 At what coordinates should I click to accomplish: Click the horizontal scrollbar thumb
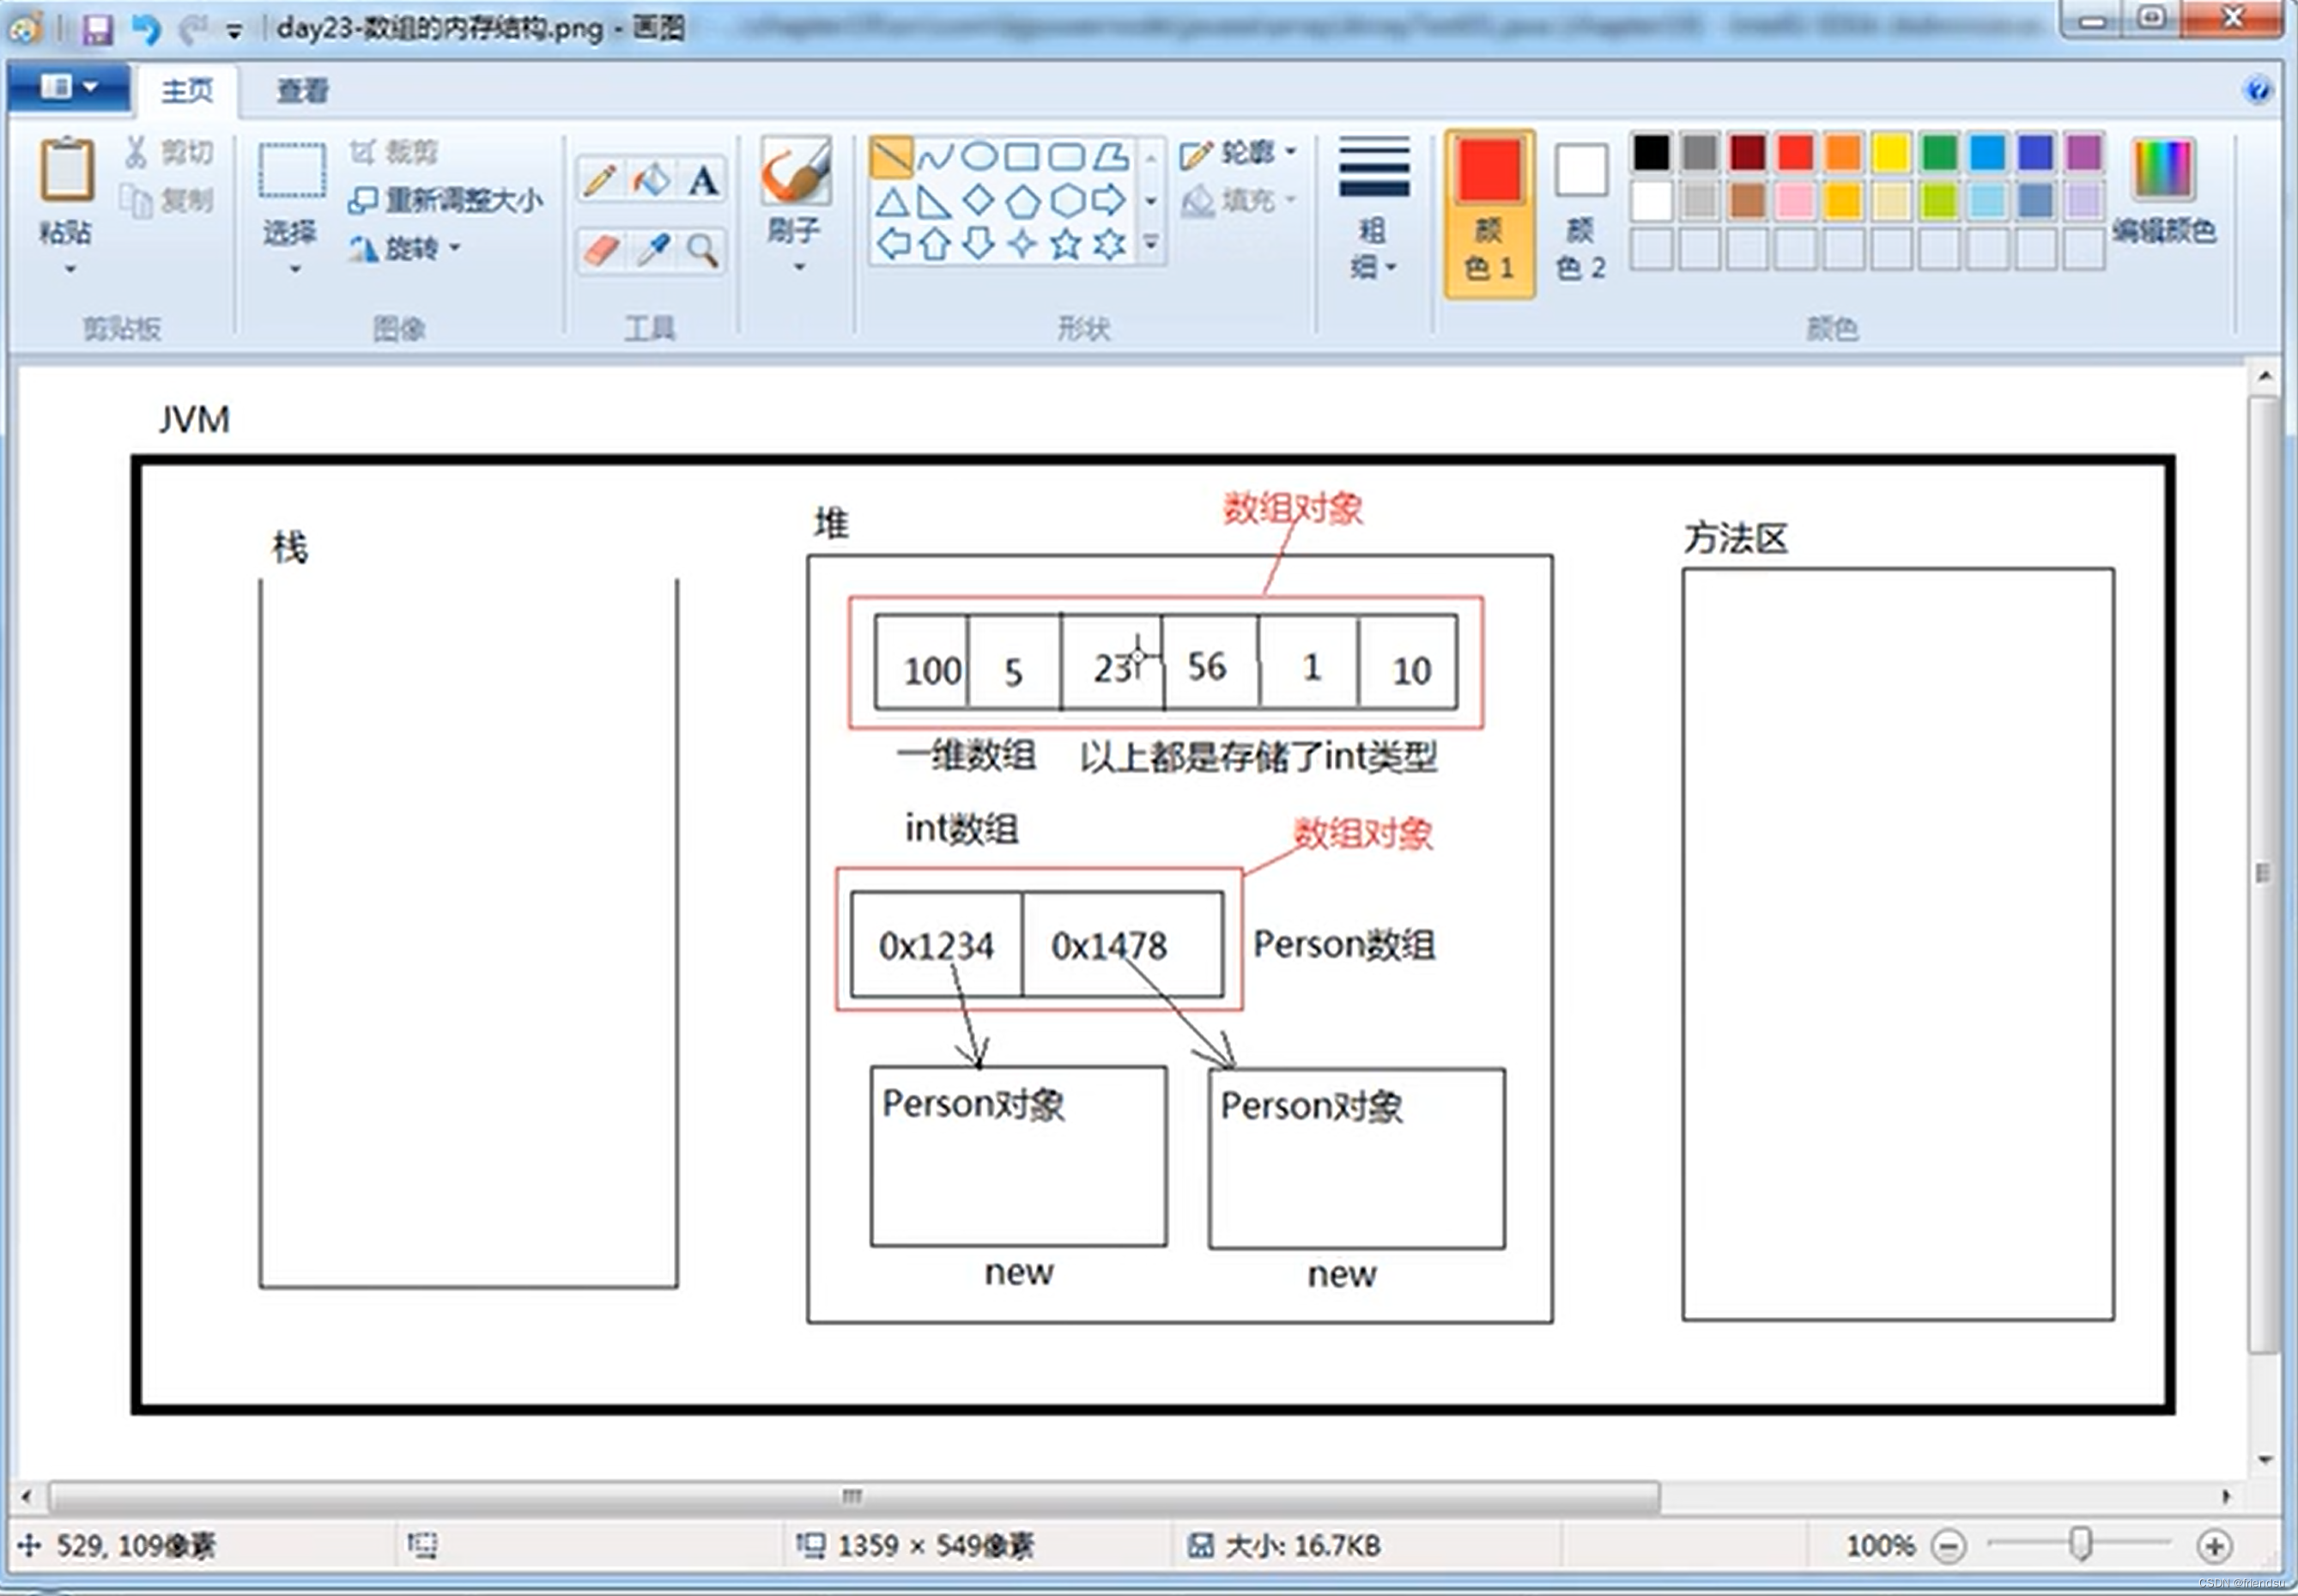pyautogui.click(x=855, y=1497)
